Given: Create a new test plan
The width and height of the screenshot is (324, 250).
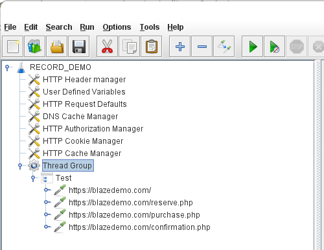Looking at the screenshot, I should [13, 47].
